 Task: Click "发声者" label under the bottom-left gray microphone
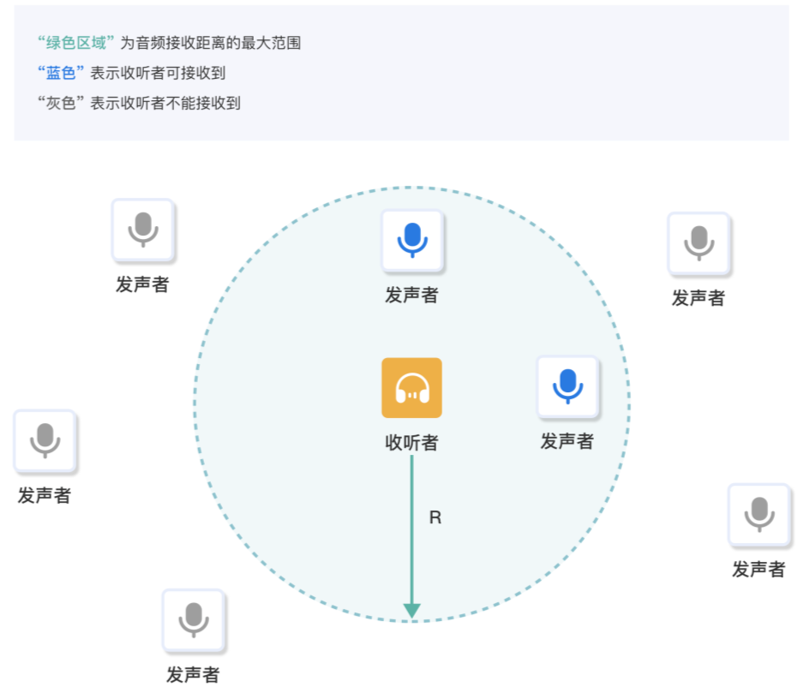click(x=193, y=675)
